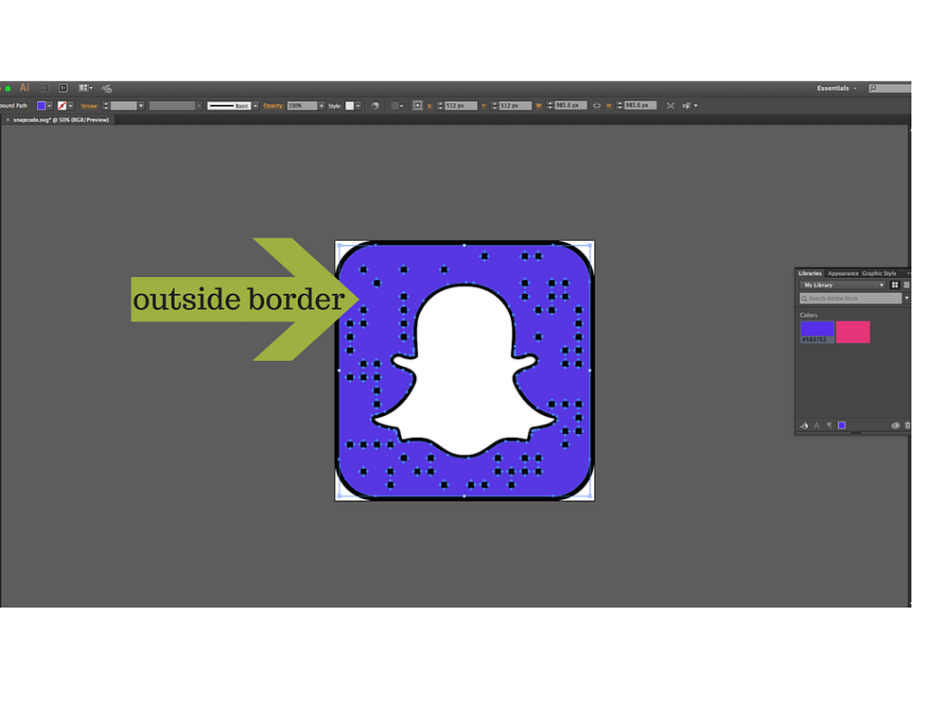Click the search field in application bar
Image resolution: width=946 pixels, height=709 pixels.
tap(889, 88)
